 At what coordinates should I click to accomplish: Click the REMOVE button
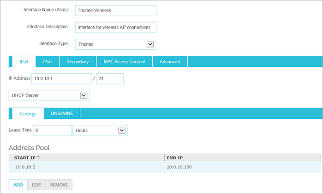[x=59, y=185]
